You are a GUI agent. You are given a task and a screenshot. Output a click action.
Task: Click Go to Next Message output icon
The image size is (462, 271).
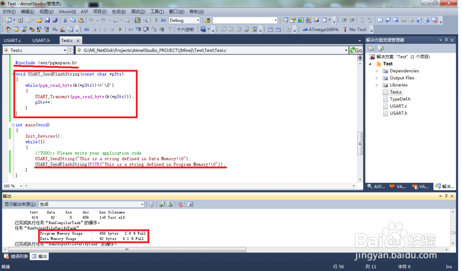coord(170,205)
